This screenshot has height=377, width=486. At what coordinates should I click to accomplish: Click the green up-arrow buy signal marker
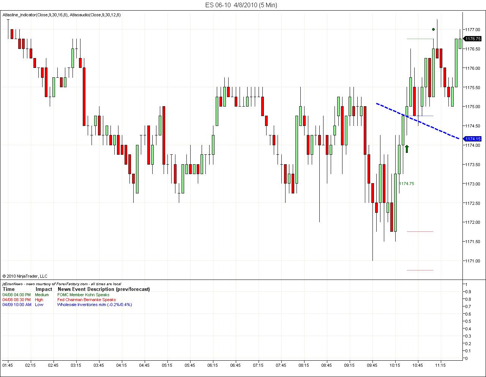407,149
